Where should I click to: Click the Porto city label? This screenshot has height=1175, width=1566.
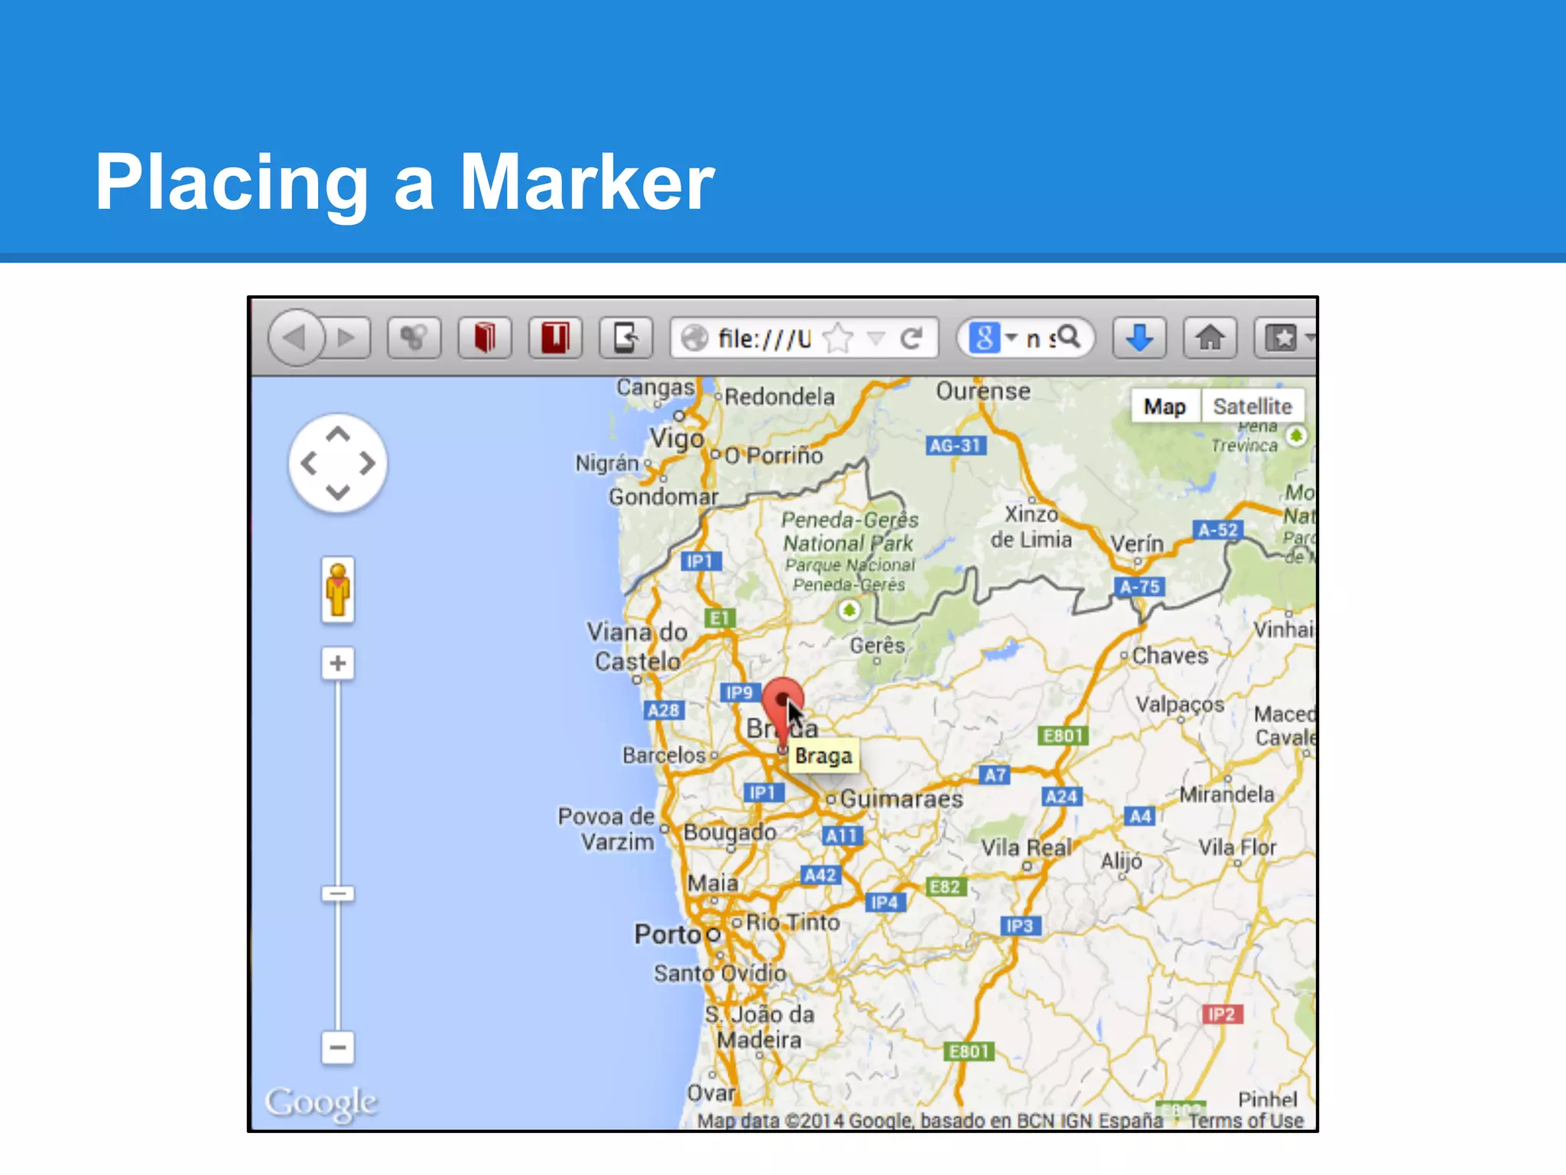[x=668, y=934]
